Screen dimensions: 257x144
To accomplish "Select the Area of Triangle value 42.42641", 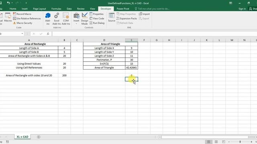I will [131, 68].
